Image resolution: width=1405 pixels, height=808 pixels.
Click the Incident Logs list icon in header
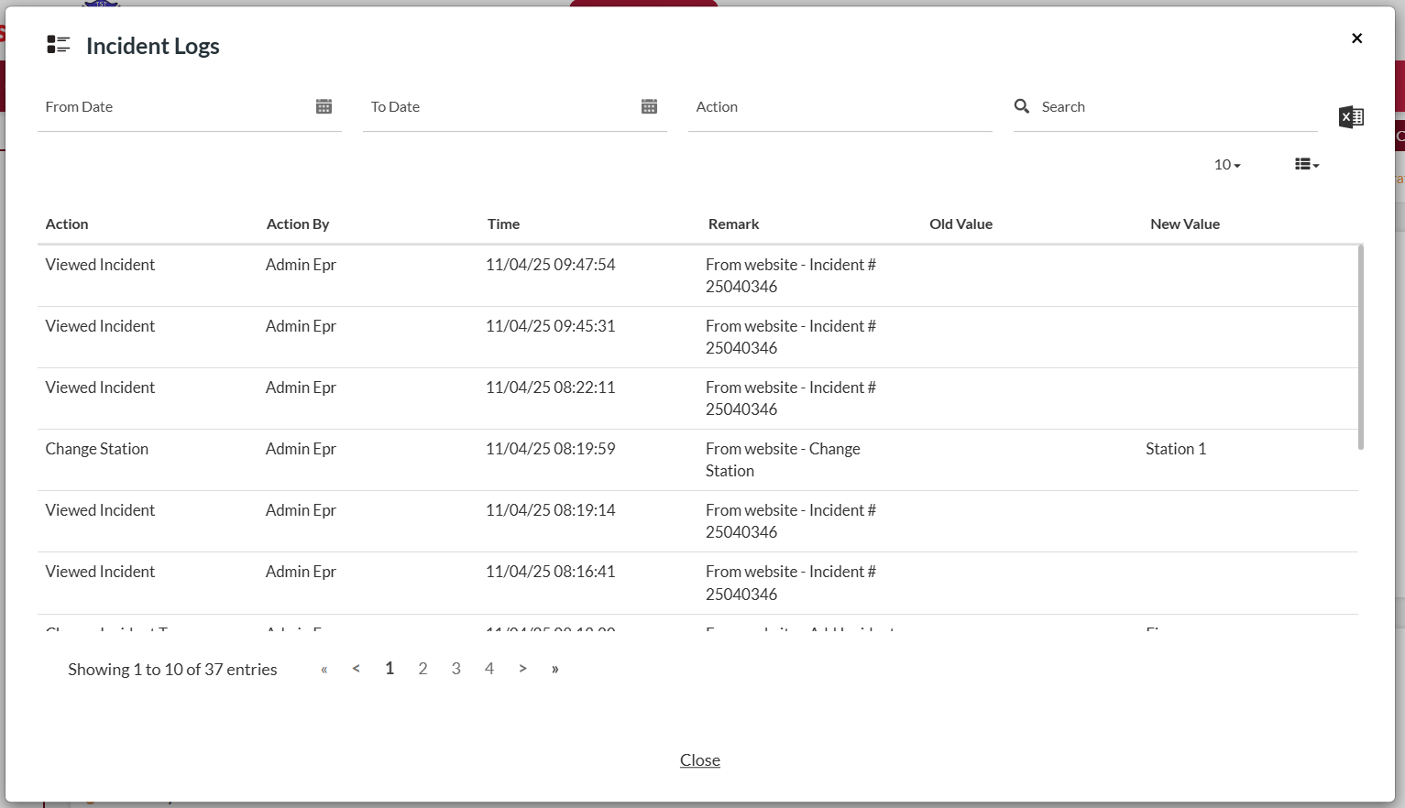coord(59,45)
